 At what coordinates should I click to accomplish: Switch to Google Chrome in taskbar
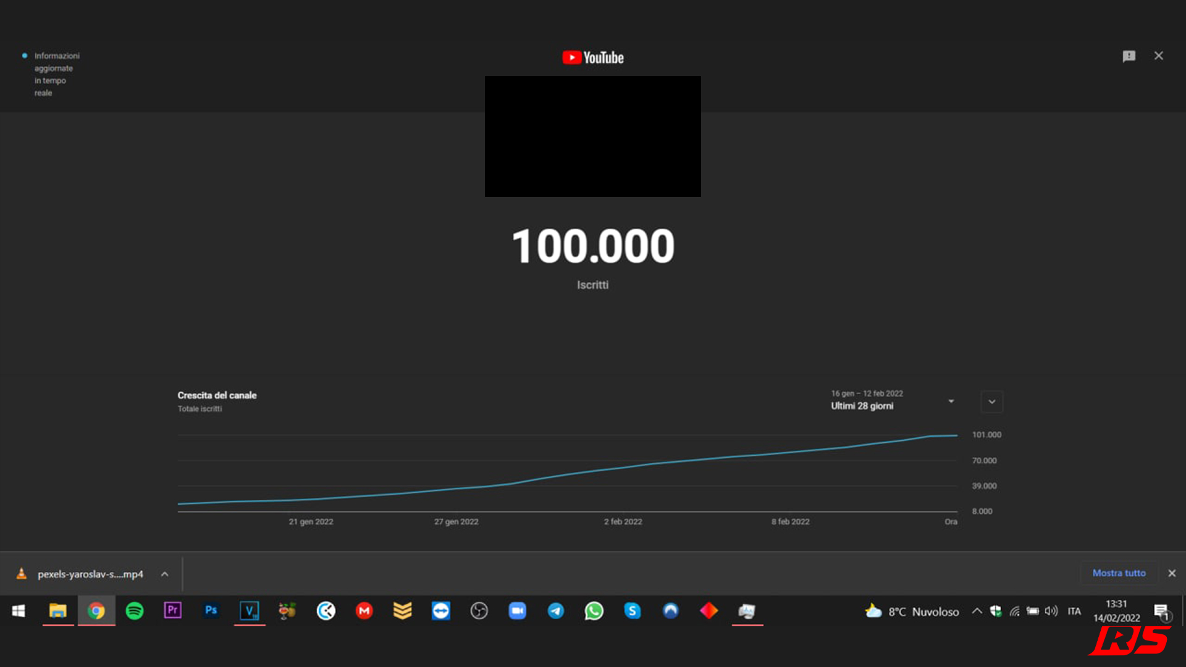pos(96,611)
